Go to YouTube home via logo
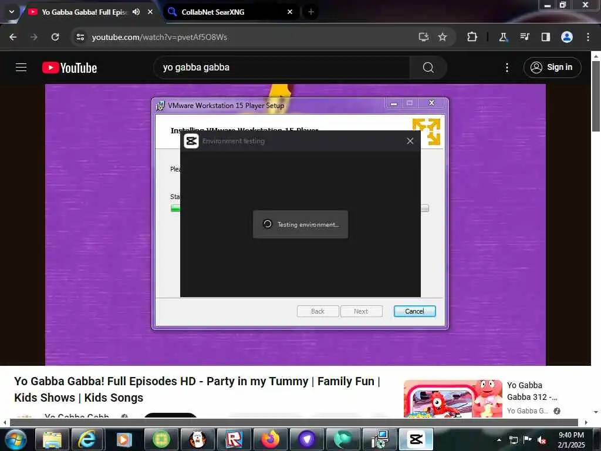The width and height of the screenshot is (601, 451). [69, 68]
